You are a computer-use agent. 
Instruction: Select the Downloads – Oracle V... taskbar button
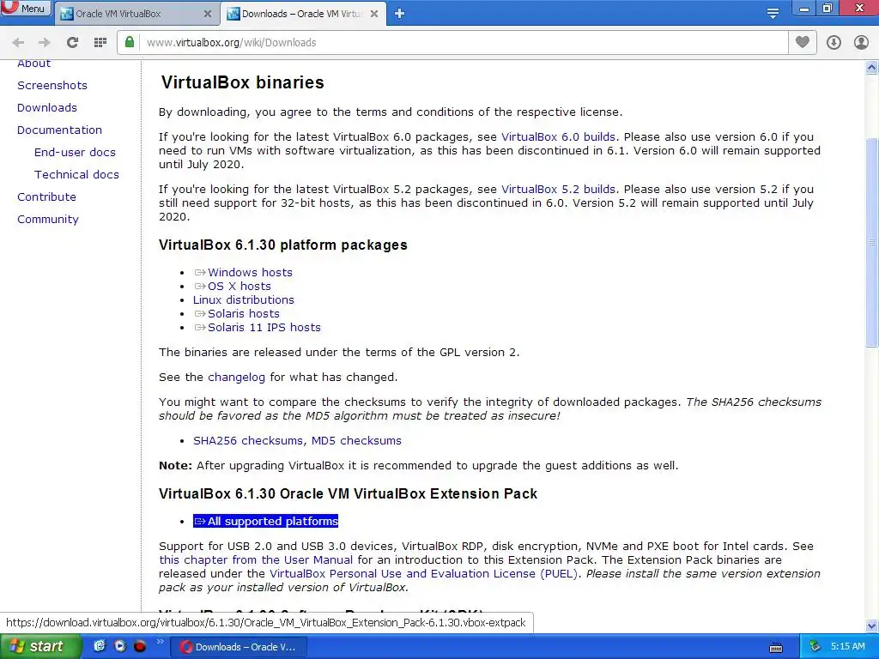238,647
